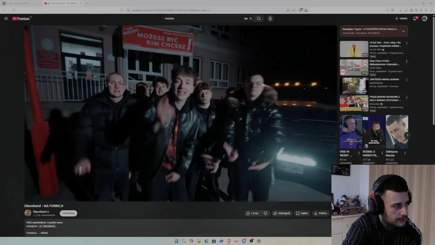The height and width of the screenshot is (245, 435).
Task: Dislike the video with thumbs down
Action: [265, 213]
